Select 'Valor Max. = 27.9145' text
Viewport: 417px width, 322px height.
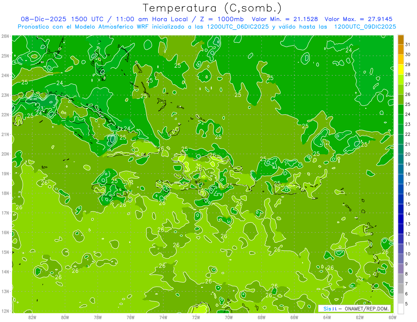point(359,19)
